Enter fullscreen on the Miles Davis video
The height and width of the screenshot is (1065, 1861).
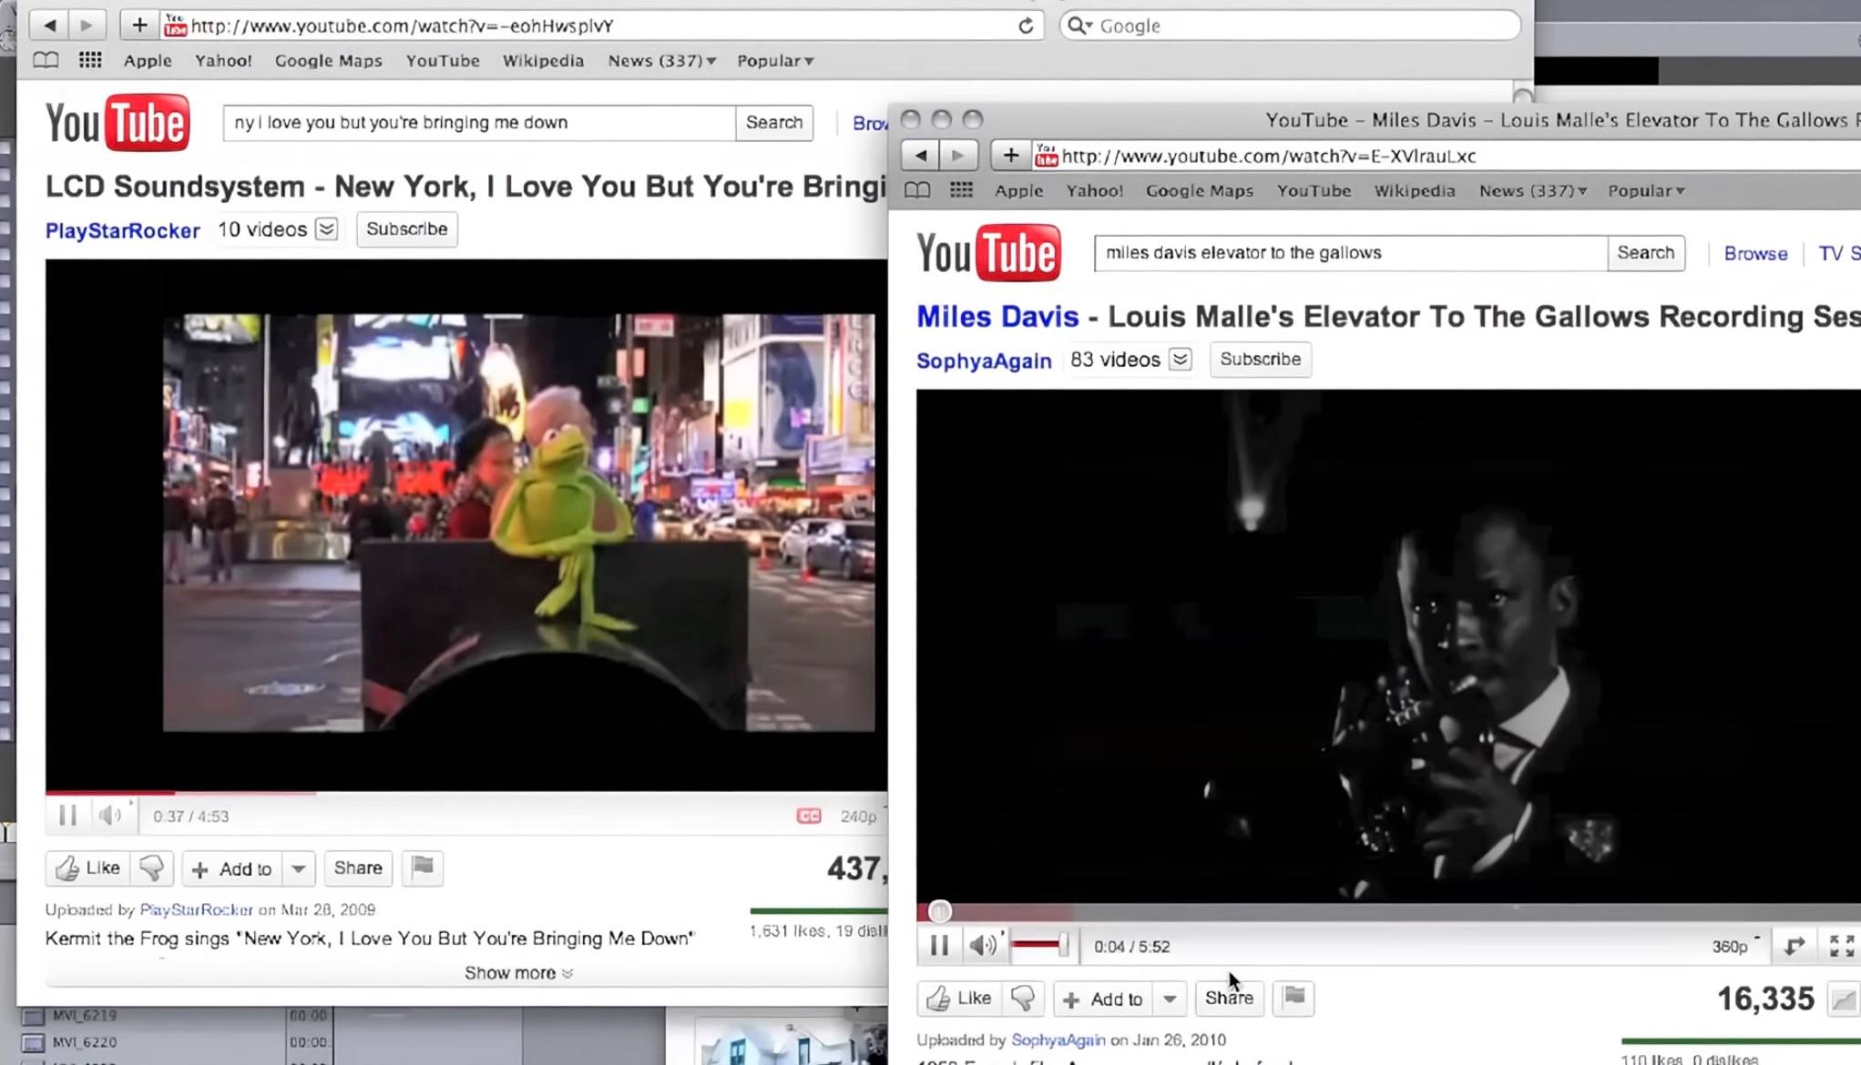pos(1842,946)
